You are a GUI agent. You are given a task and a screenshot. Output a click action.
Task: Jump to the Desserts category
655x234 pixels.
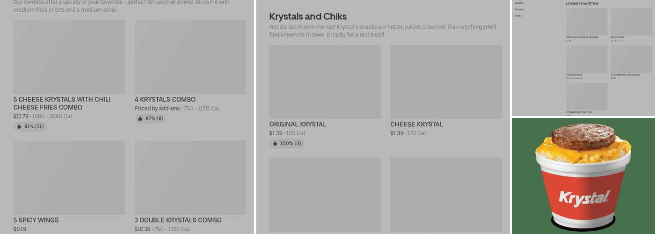click(x=519, y=9)
